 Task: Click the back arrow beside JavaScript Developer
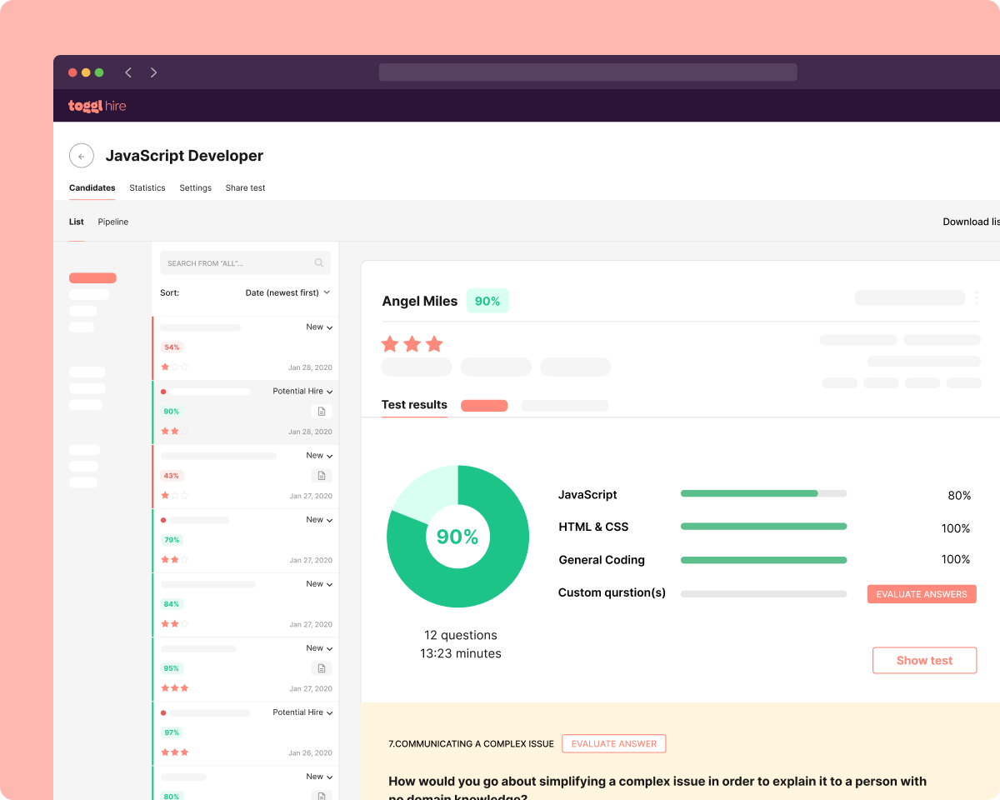(81, 156)
